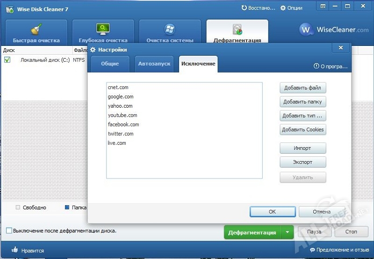Toggle the Локальный диск (C:) checkbox
The height and width of the screenshot is (259, 374).
click(x=7, y=59)
